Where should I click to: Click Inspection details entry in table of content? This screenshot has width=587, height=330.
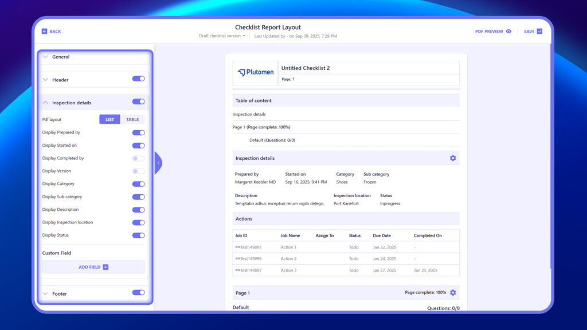point(249,115)
